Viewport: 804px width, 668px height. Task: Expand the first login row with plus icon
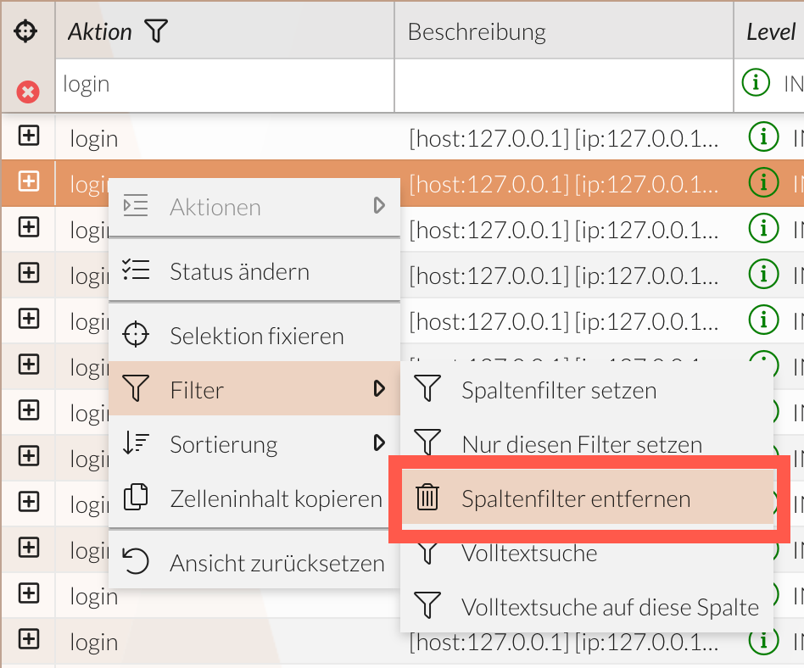(27, 136)
